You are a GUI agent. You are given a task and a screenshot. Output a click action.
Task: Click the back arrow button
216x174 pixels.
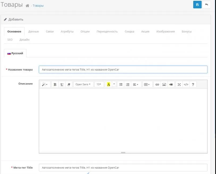[206, 5]
